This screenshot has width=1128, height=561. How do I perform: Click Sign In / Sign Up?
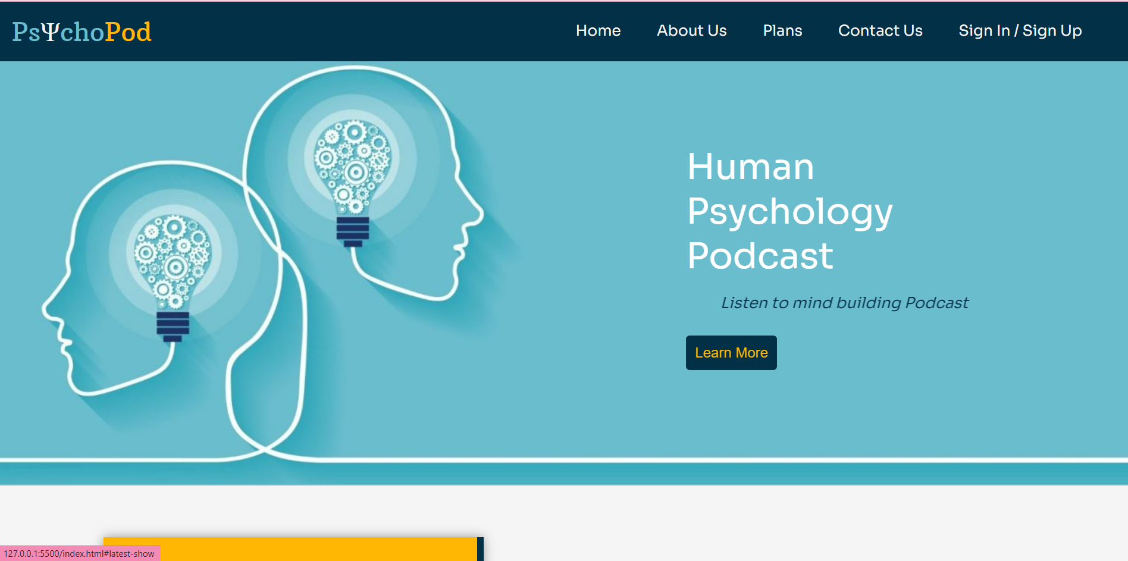[x=1020, y=30]
